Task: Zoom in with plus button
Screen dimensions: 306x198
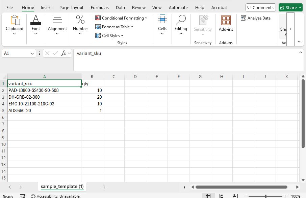Action: tap(285, 196)
